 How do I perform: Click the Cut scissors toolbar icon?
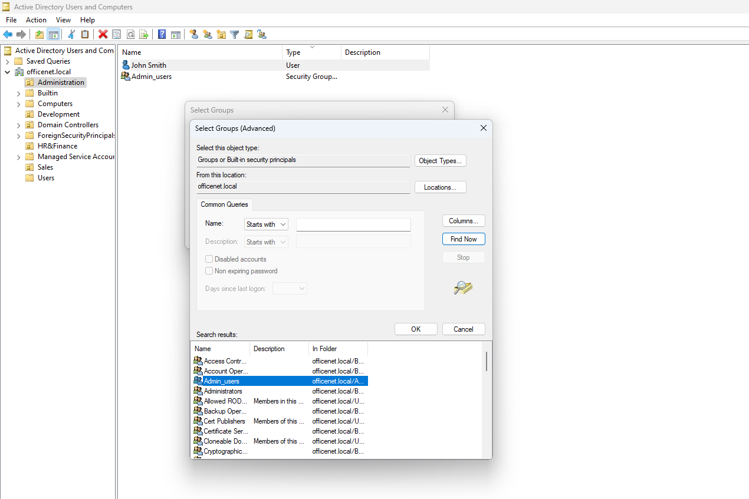click(71, 34)
